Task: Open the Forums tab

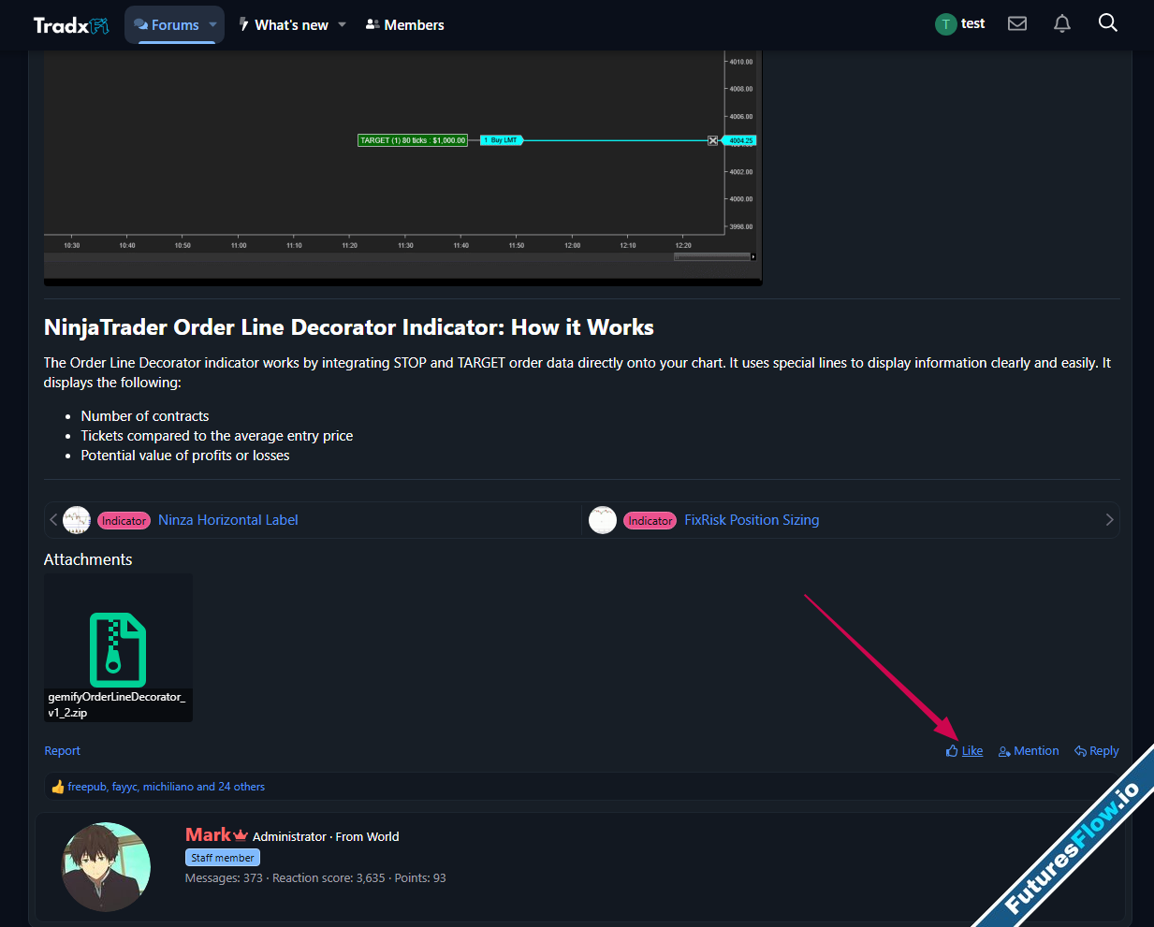Action: [167, 25]
